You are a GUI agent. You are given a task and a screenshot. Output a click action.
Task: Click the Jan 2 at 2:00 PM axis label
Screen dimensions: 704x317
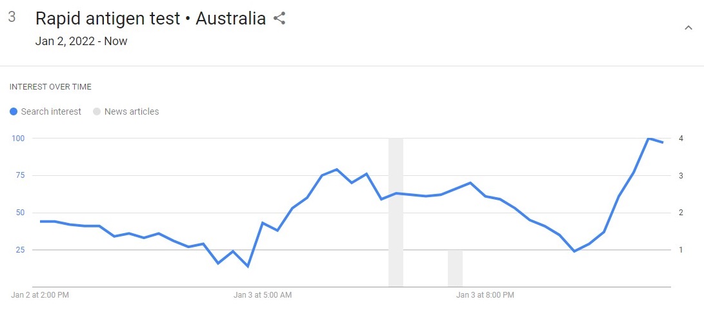pos(40,295)
